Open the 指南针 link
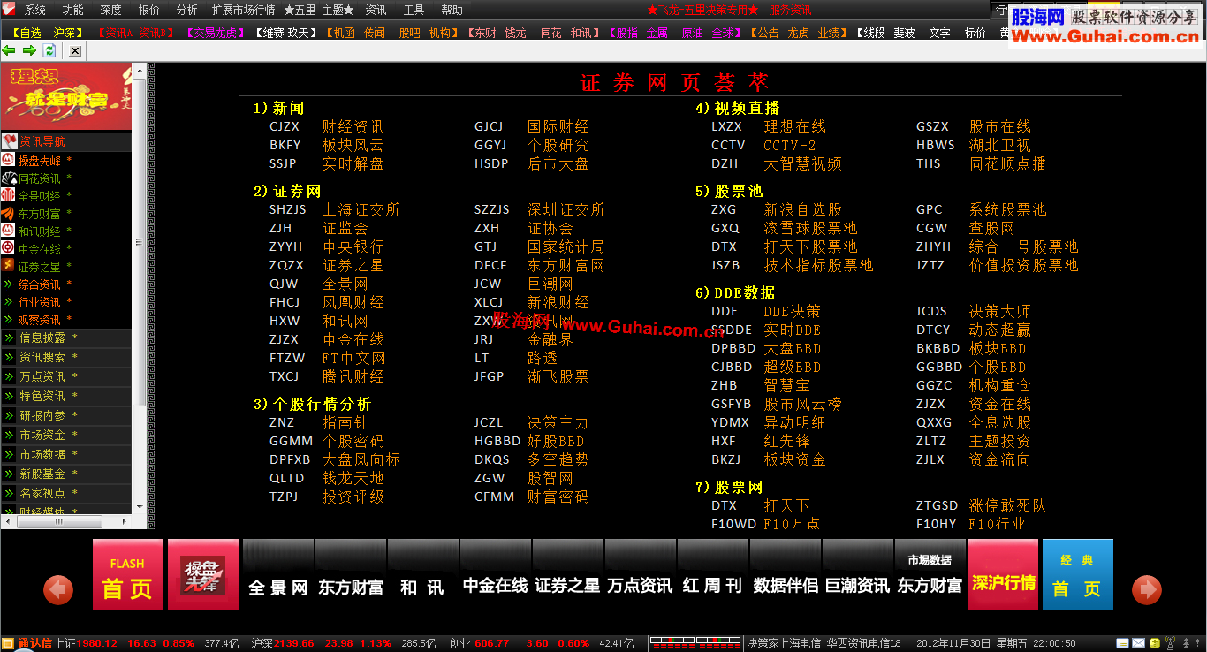Screen dimensions: 1207x652 tap(345, 422)
